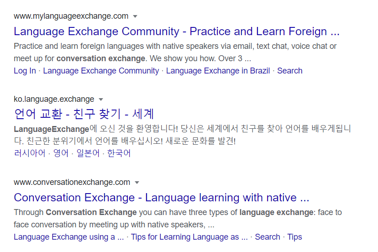
Task: Open Language Exchange Community - Practice and Learn Foreign result
Action: 177,31
